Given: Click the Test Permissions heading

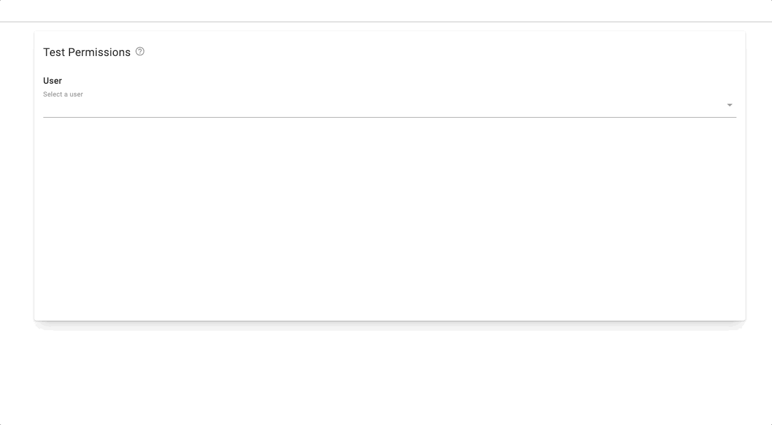Looking at the screenshot, I should point(87,52).
